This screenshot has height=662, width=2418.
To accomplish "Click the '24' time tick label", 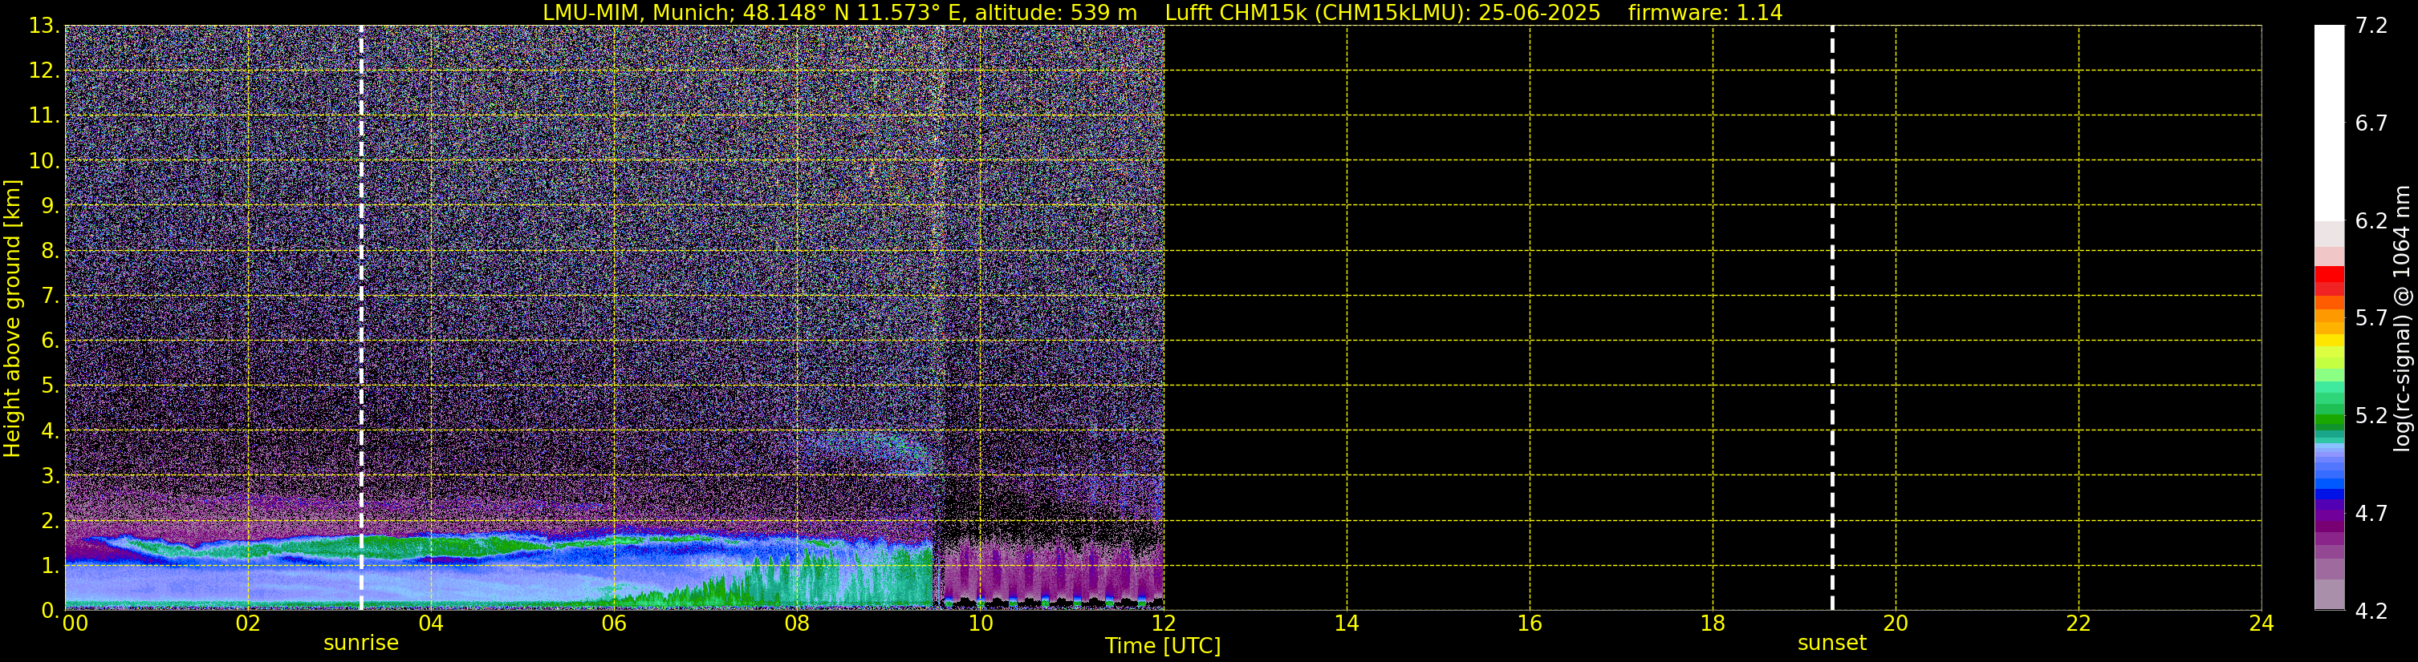I will [2262, 624].
